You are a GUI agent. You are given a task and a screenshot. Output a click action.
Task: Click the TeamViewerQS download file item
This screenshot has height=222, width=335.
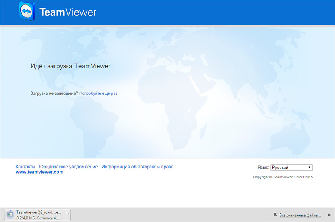[35, 215]
